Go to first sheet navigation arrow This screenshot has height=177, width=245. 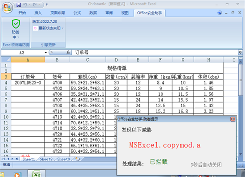tap(4, 159)
